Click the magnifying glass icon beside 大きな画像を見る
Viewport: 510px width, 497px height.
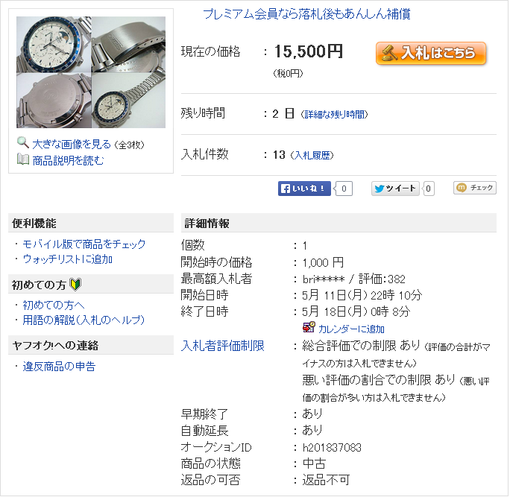coord(23,143)
